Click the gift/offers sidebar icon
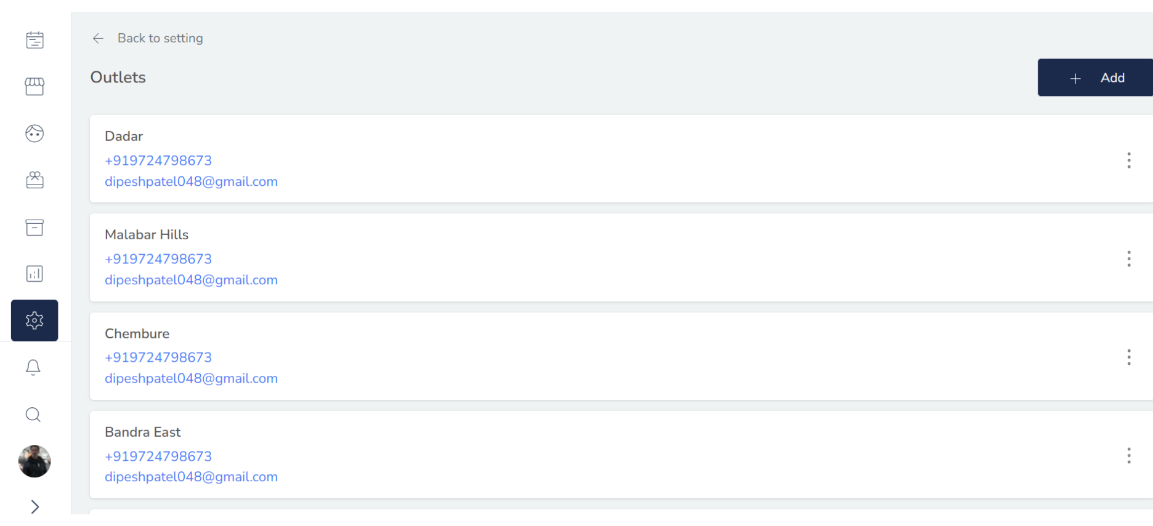The image size is (1153, 526). pyautogui.click(x=34, y=180)
